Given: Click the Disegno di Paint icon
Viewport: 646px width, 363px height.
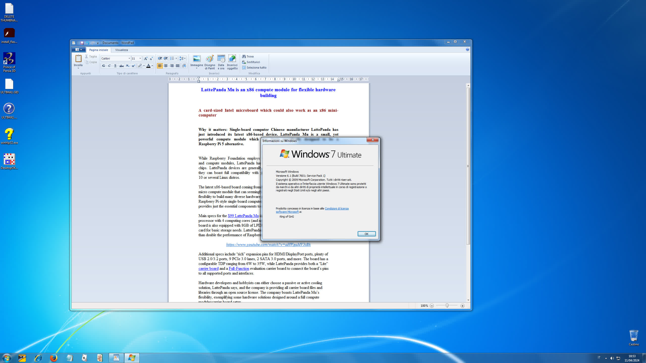Looking at the screenshot, I should coord(210,59).
